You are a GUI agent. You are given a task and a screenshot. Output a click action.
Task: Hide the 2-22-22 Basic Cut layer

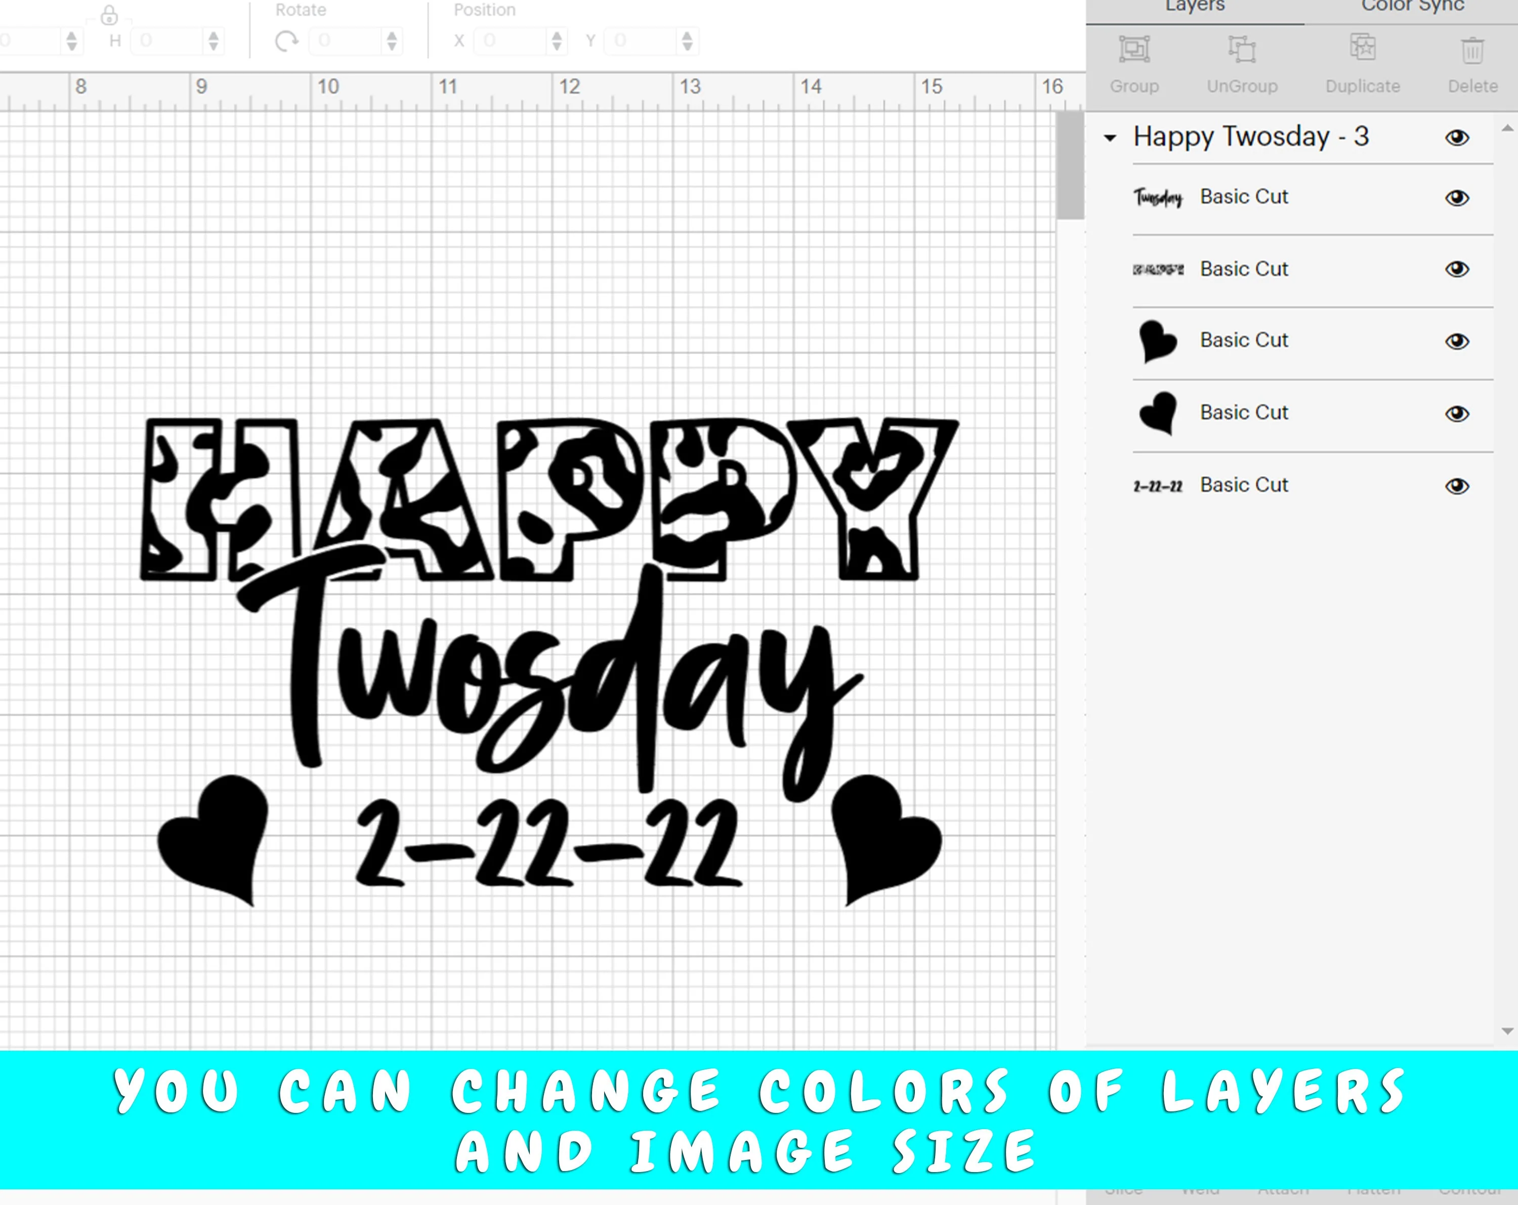click(x=1457, y=486)
